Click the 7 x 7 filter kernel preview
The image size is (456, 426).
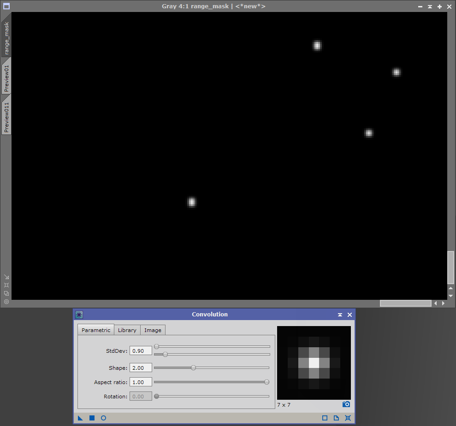click(x=314, y=363)
